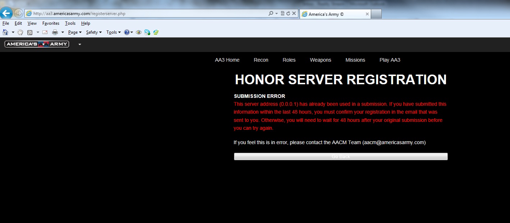Select the America's Army © tab

pos(335,14)
